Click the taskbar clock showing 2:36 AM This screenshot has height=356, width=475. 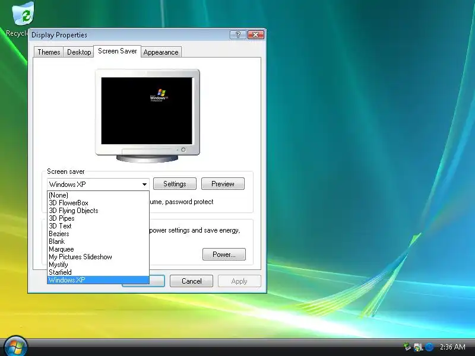click(x=452, y=347)
